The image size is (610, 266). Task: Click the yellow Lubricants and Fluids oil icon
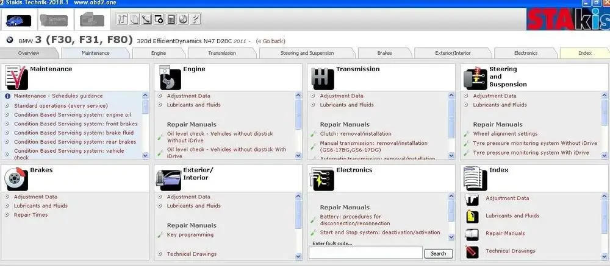472,216
